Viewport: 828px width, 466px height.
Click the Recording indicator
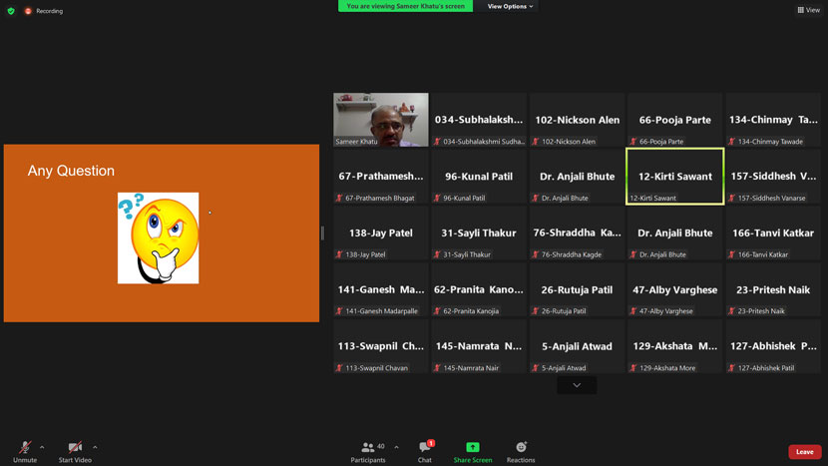(44, 11)
